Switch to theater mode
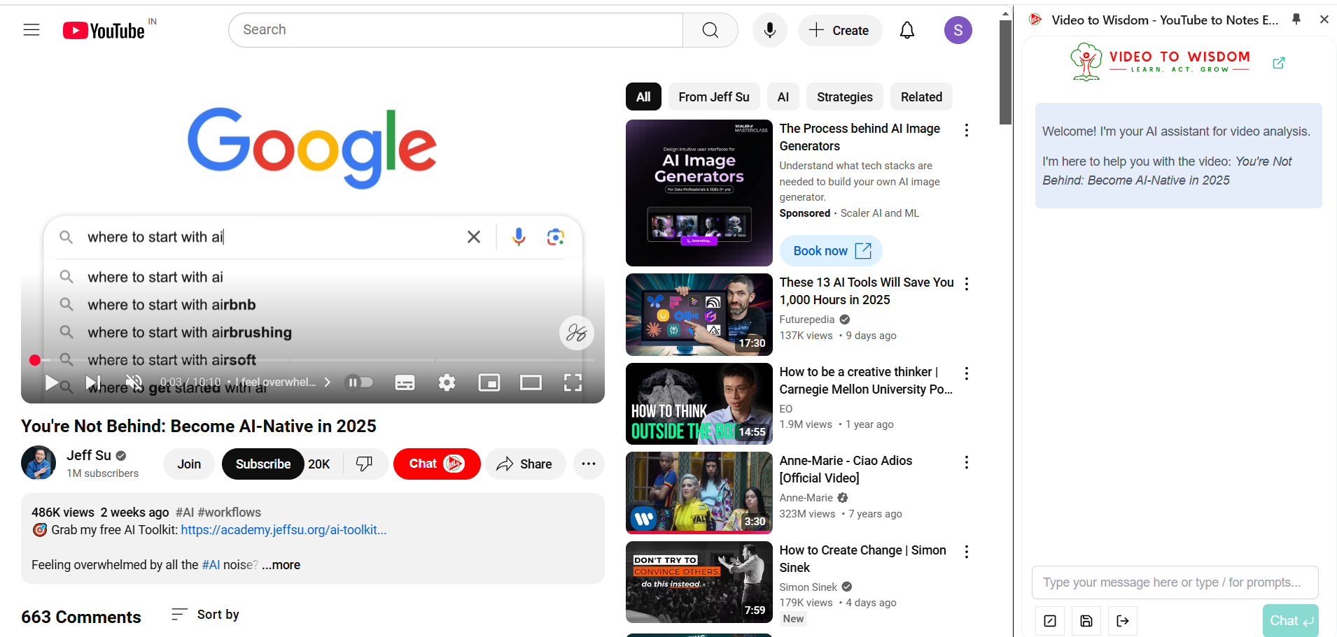Viewport: 1337px width, 637px height. click(531, 382)
